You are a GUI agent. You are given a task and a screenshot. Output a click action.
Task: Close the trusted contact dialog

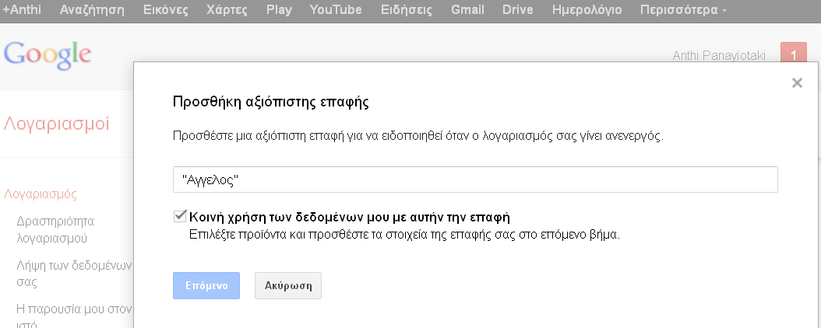coord(797,83)
